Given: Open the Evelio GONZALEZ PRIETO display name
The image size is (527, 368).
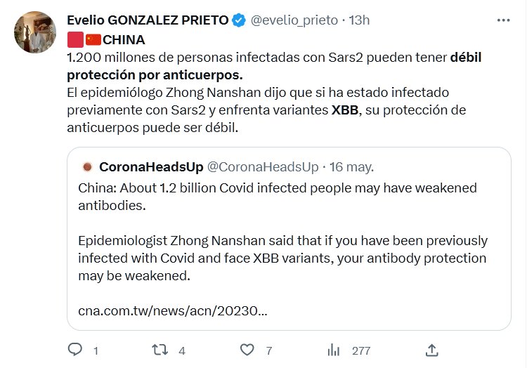Looking at the screenshot, I should pos(148,20).
